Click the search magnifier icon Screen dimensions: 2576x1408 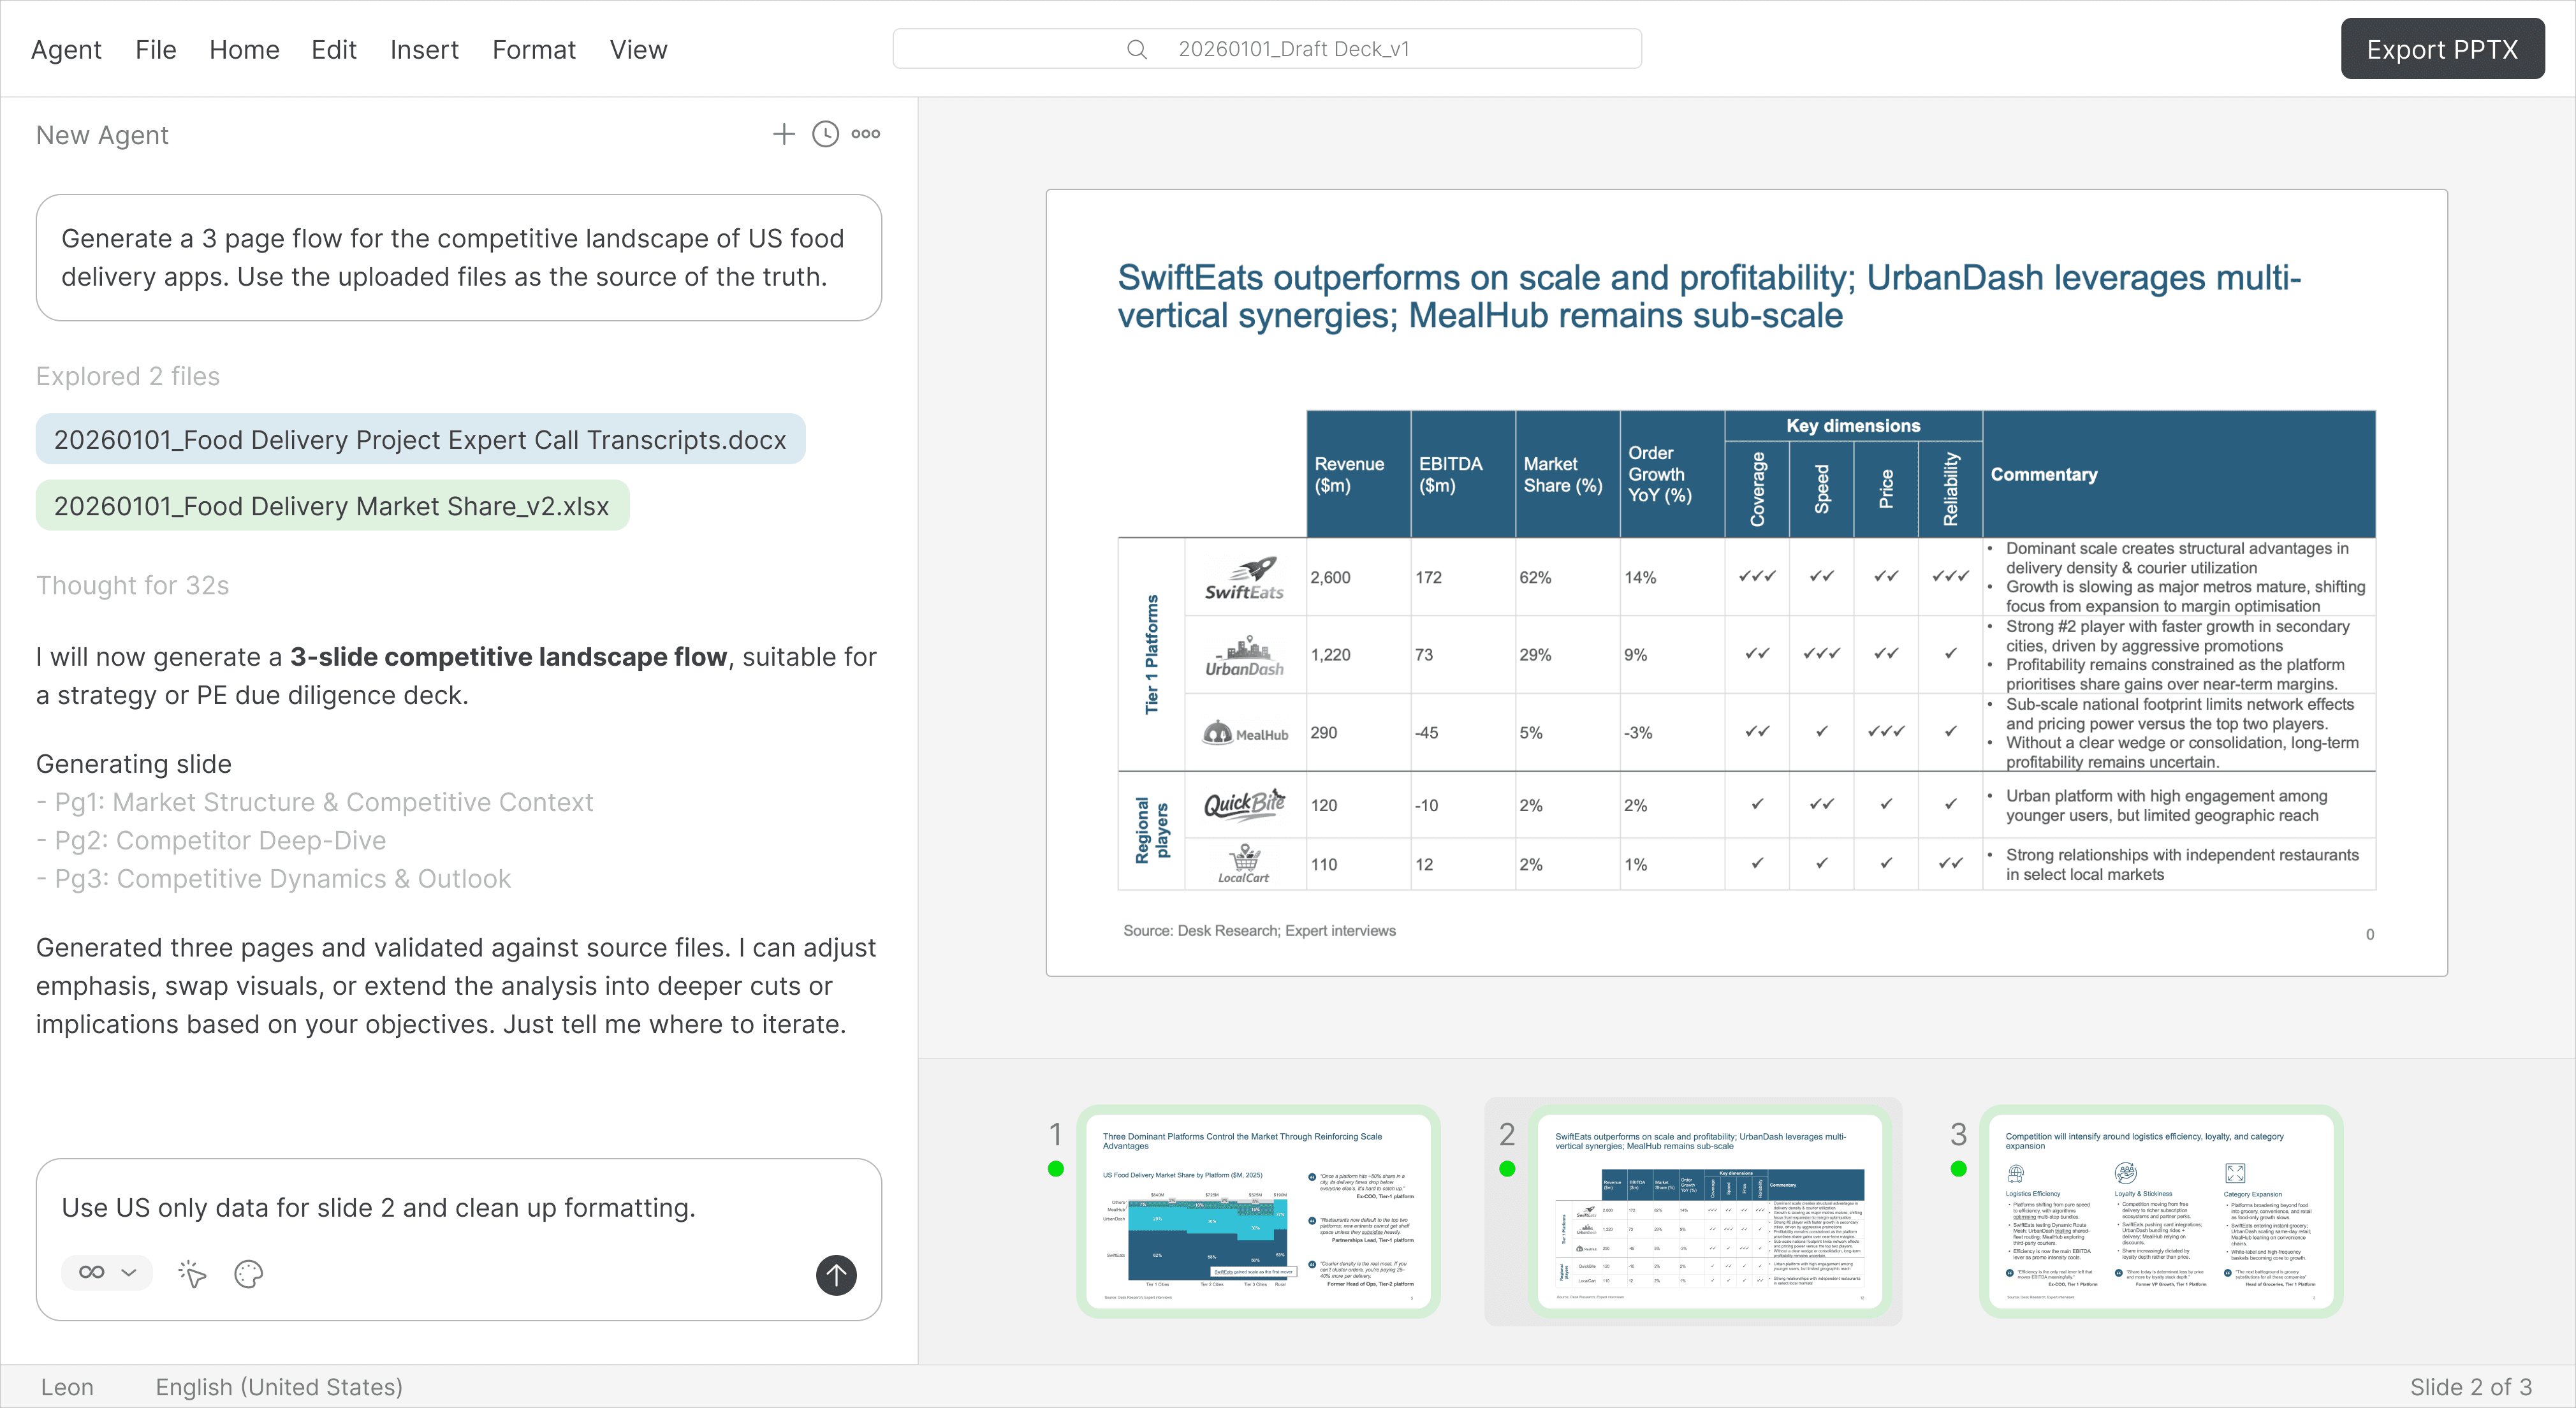[x=1137, y=49]
